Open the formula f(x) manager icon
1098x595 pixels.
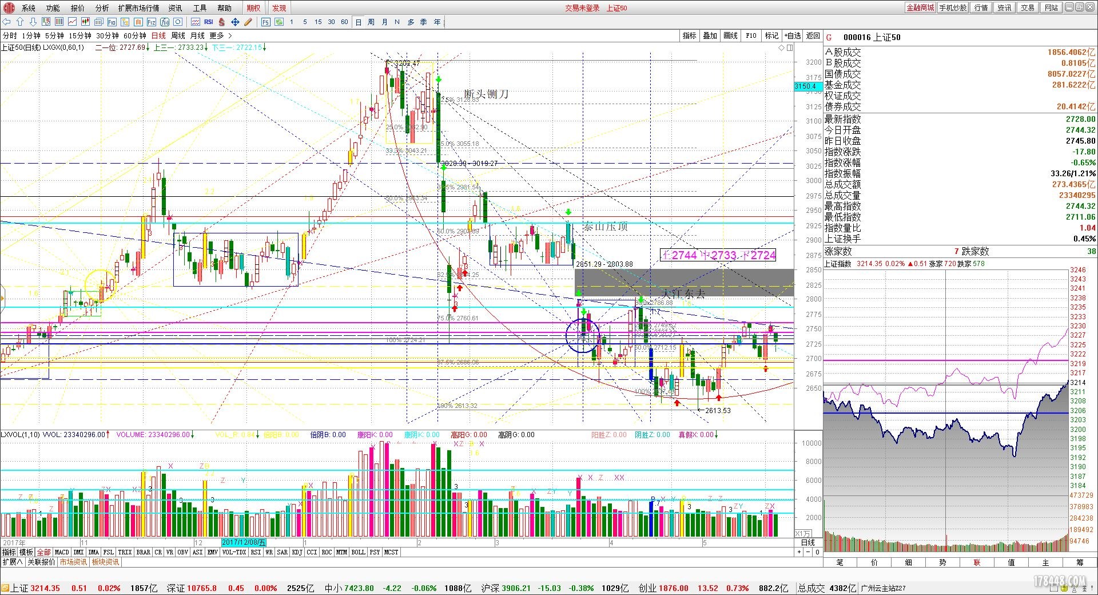click(165, 22)
